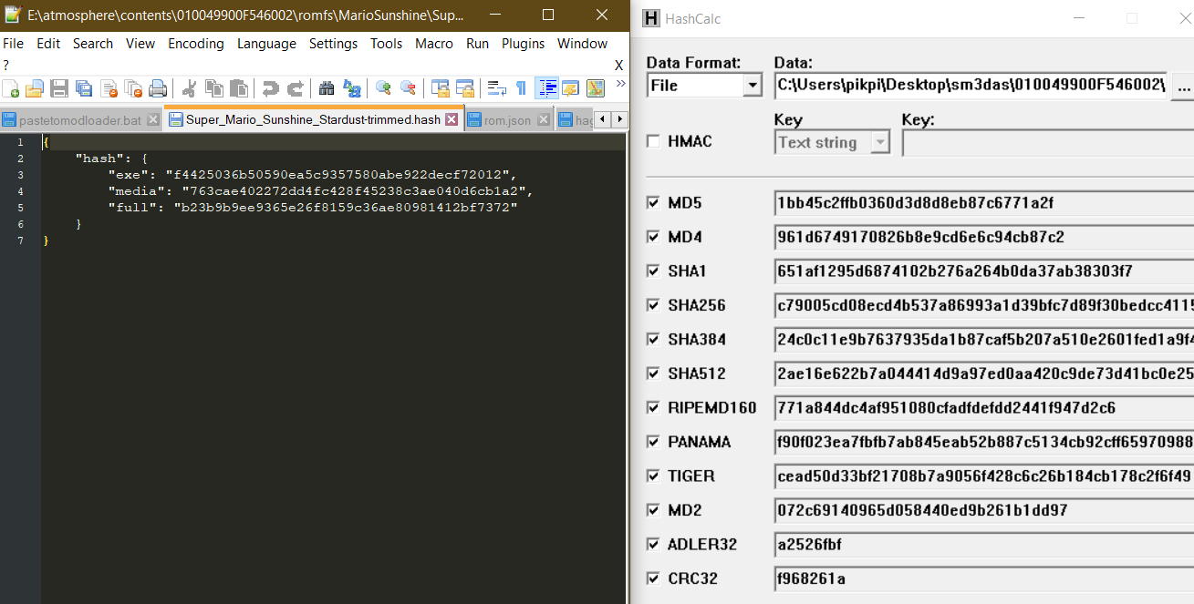Uncheck the CRC32 checkbox
The image size is (1194, 604).
[653, 578]
